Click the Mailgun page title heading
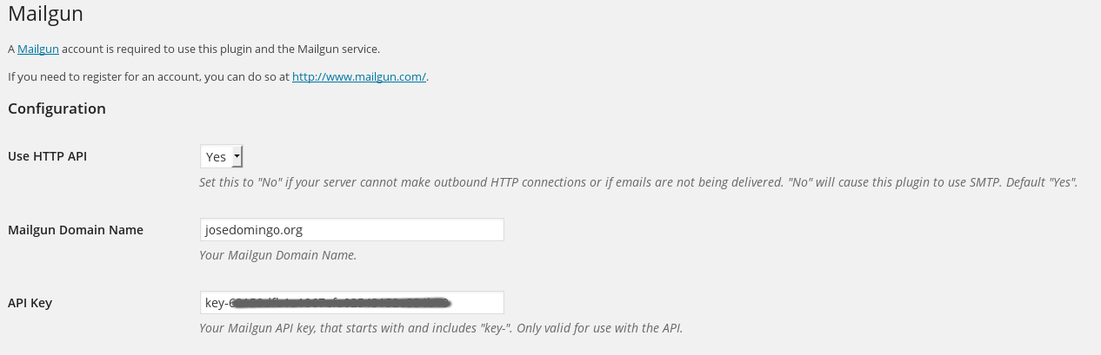The height and width of the screenshot is (355, 1101). point(46,15)
